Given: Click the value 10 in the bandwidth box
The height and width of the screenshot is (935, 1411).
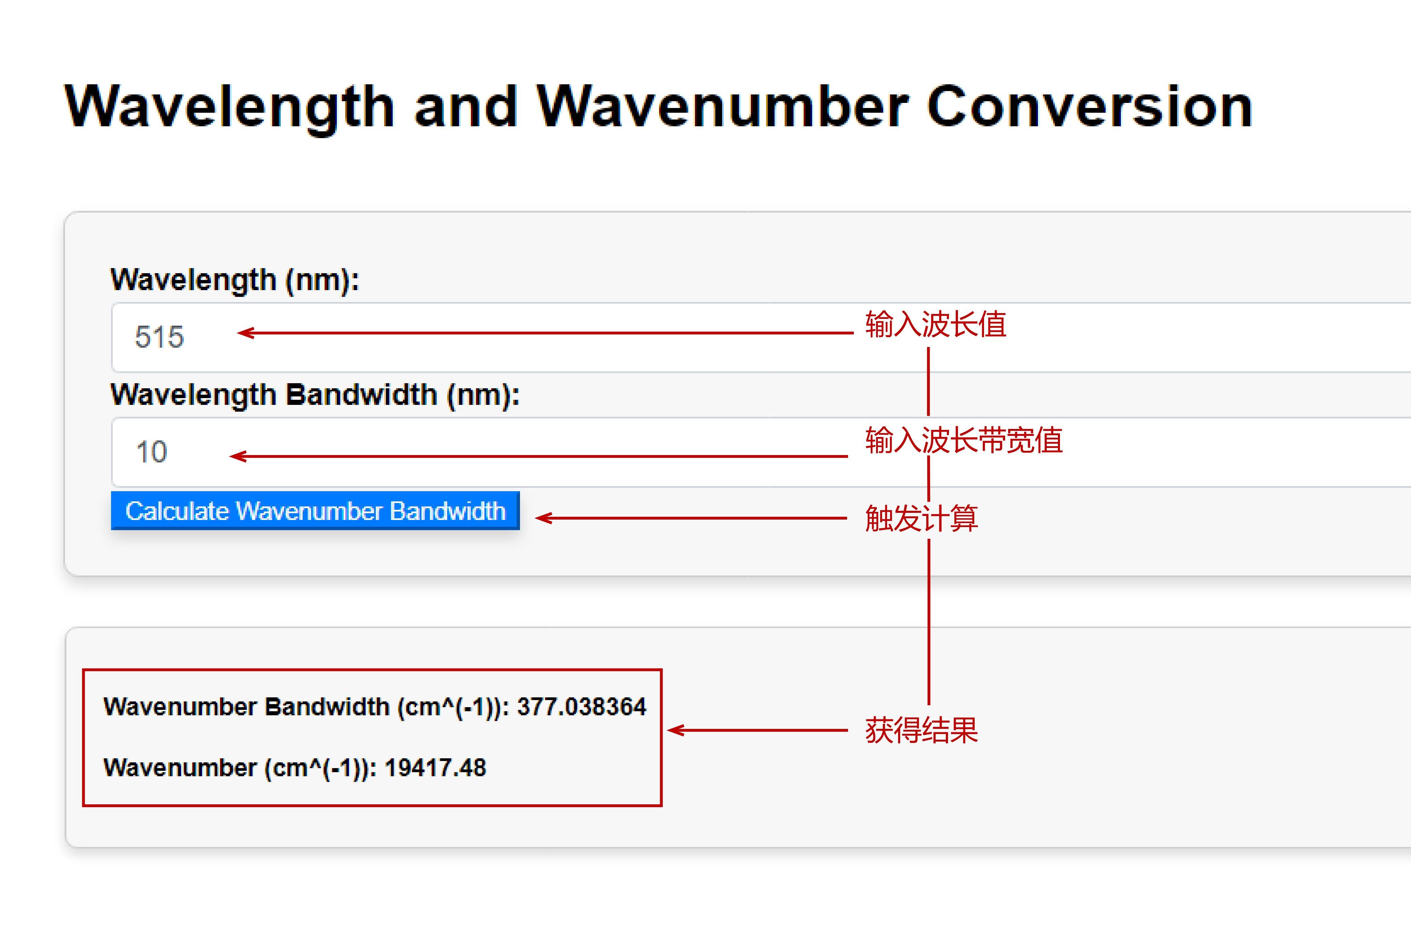Looking at the screenshot, I should (x=151, y=452).
